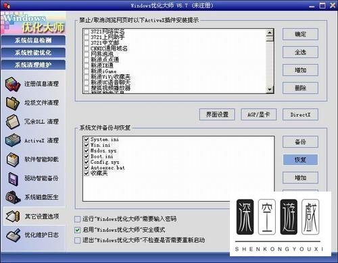Open the 注册信息清理 registry cleanup icon
Viewport: 338px width, 263px height.
point(13,84)
